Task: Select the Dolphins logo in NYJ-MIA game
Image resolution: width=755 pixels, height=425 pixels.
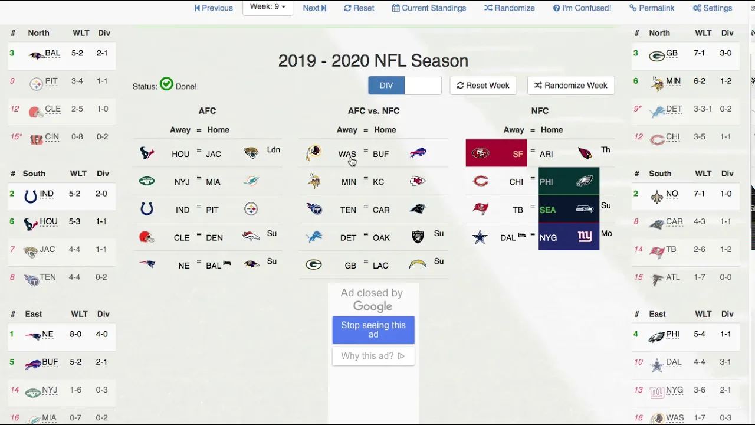Action: tap(251, 181)
